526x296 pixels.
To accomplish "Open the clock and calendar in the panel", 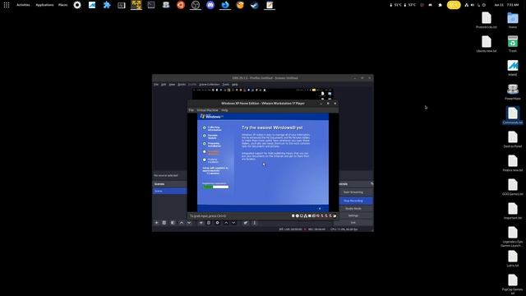I will 506,5.
